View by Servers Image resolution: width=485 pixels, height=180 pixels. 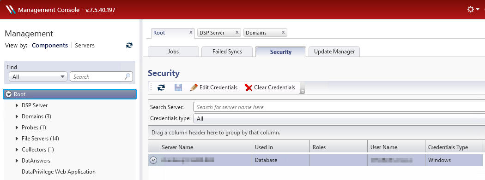click(85, 45)
